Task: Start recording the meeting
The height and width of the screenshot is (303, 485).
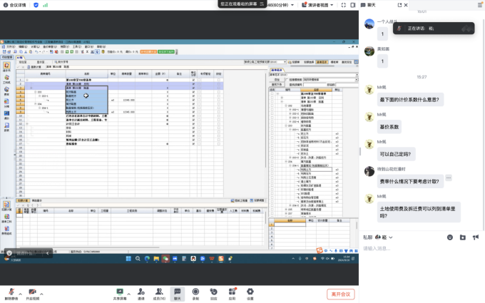Action: (195, 294)
